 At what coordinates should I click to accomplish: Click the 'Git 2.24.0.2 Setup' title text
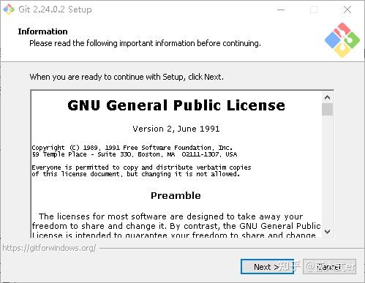coord(55,10)
